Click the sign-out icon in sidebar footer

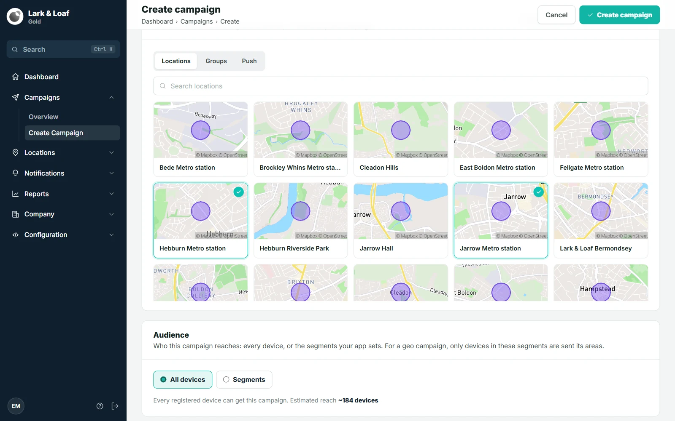(115, 406)
